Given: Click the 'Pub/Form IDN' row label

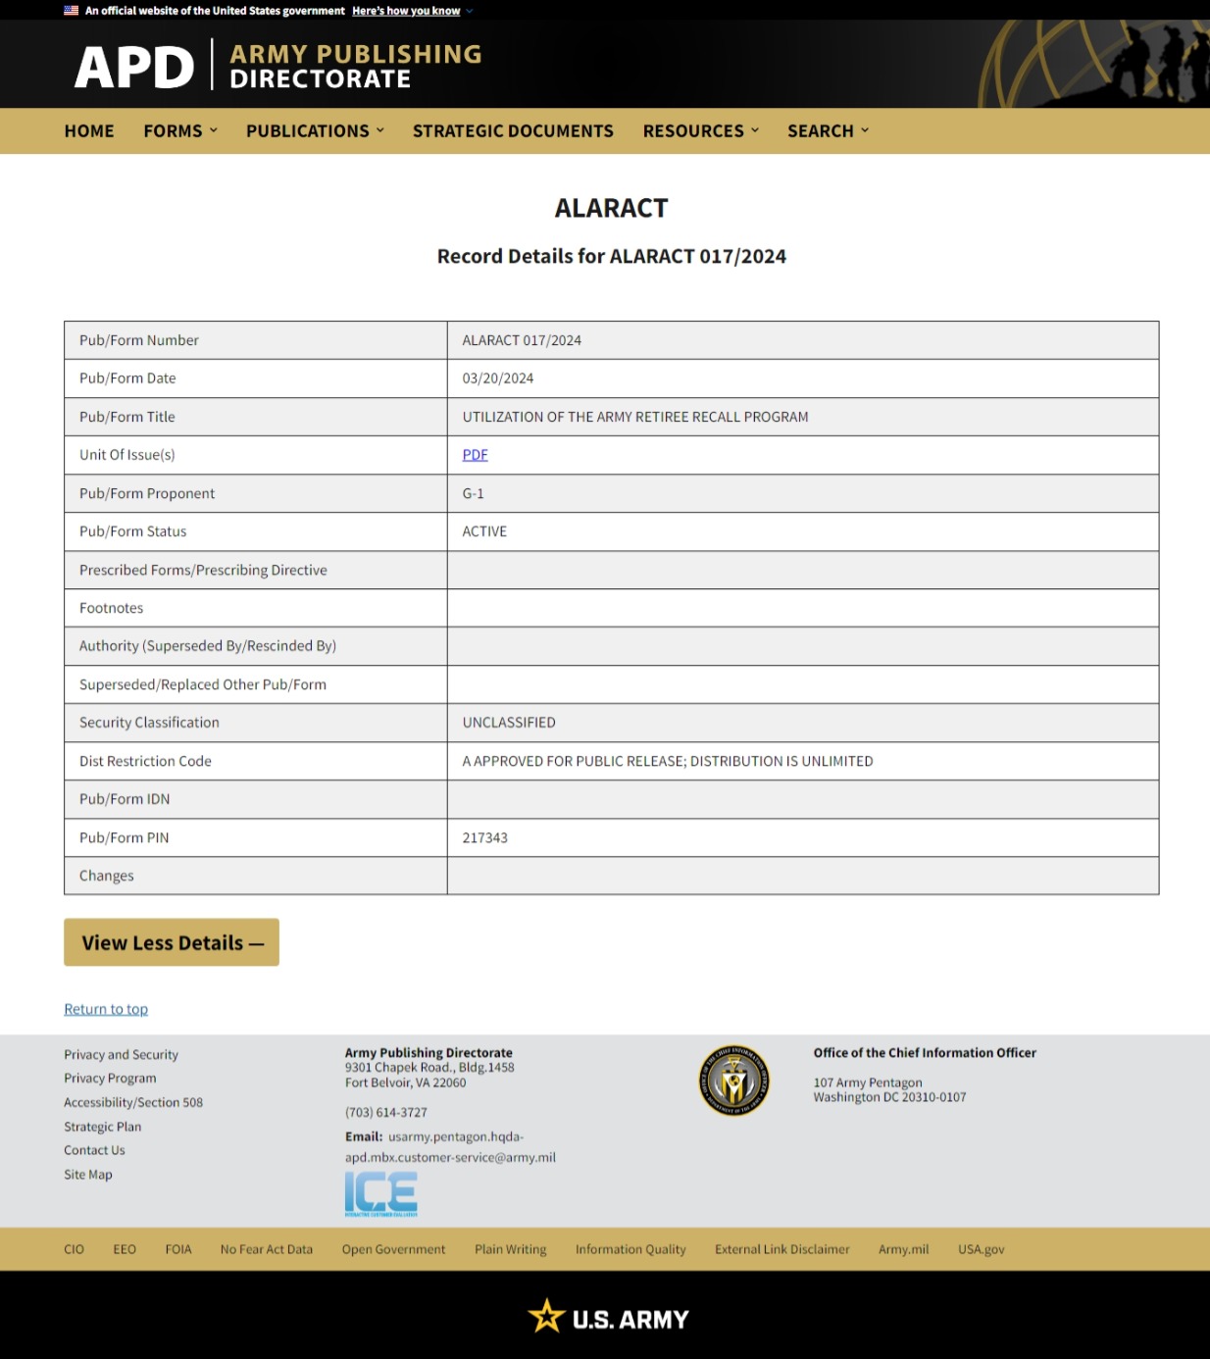Looking at the screenshot, I should 125,799.
